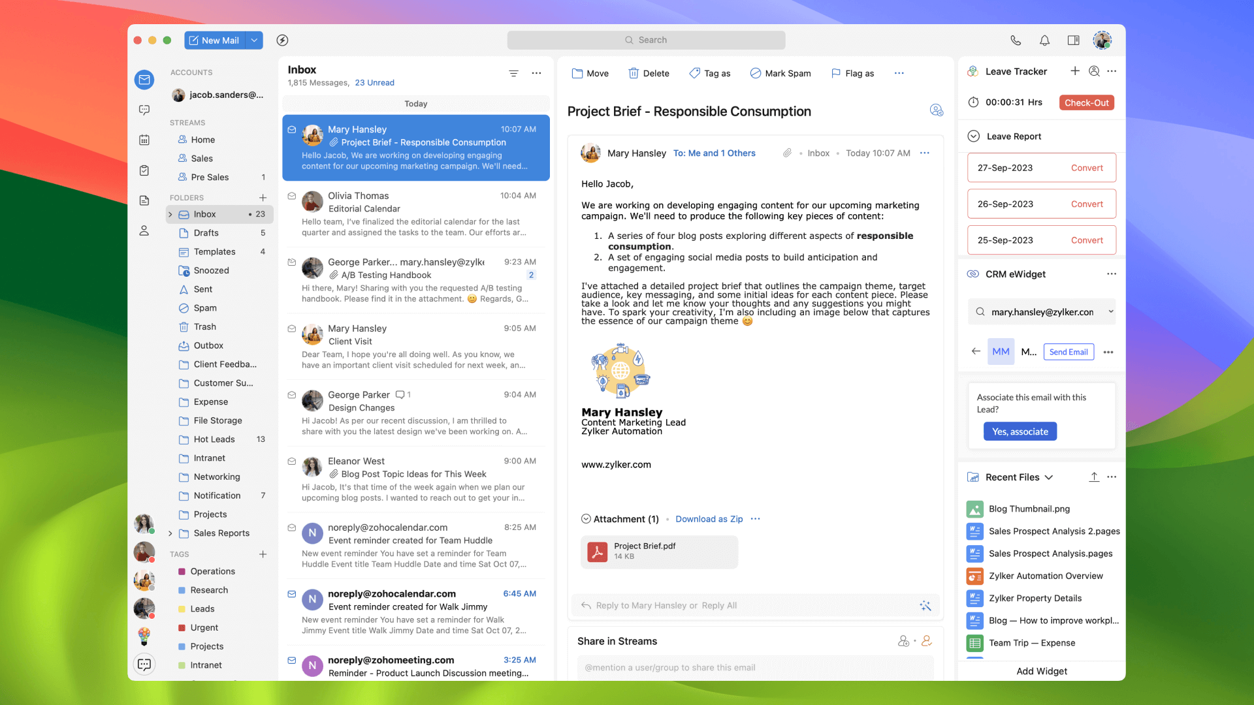Click the lightning quick actions icon
1254x705 pixels.
(282, 40)
